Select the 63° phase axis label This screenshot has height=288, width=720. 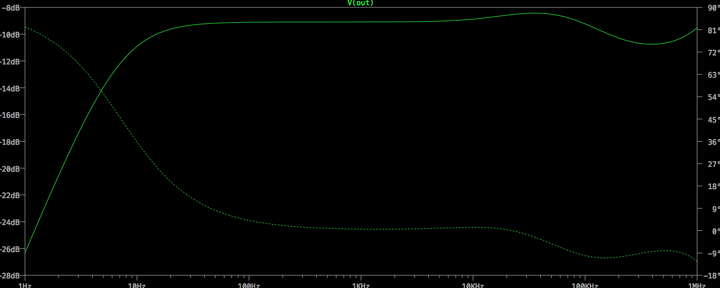(x=713, y=75)
